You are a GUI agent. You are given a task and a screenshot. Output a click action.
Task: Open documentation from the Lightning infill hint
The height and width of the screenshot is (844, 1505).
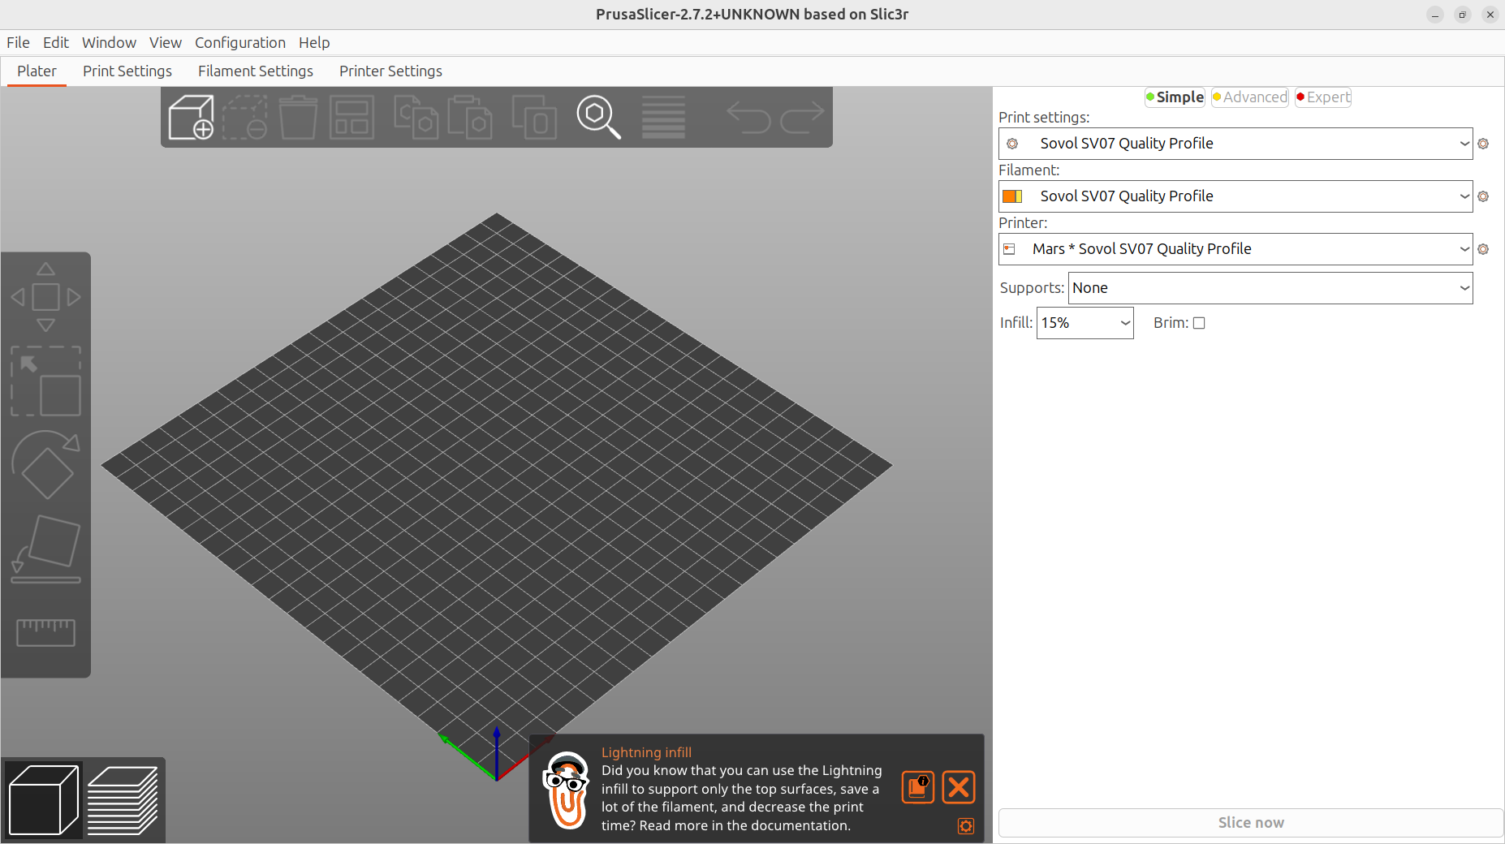tap(918, 787)
